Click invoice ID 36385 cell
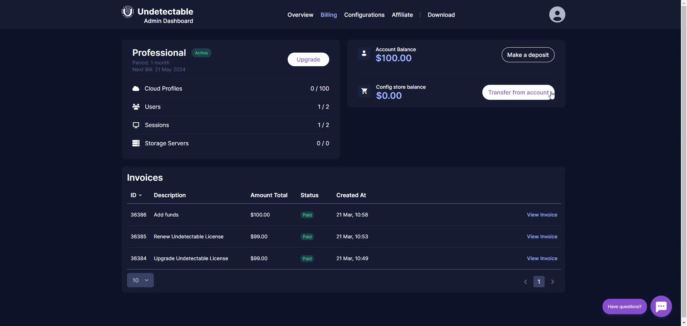687x326 pixels. click(x=138, y=237)
